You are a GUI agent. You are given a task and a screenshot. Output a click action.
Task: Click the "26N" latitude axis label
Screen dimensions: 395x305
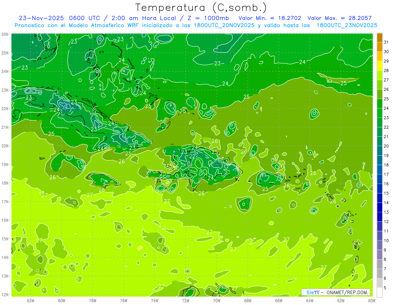click(5, 34)
